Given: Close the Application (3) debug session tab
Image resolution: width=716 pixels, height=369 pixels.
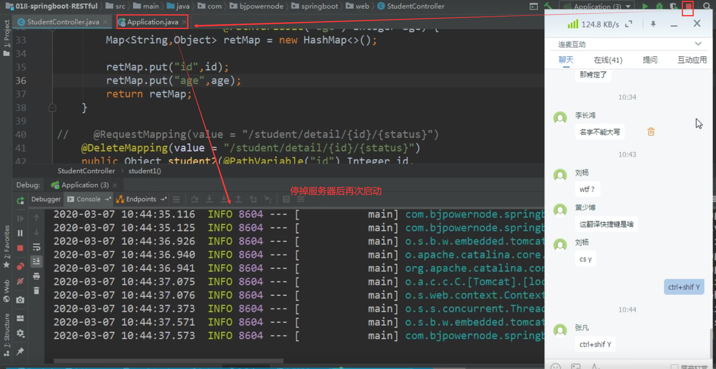Looking at the screenshot, I should 115,185.
